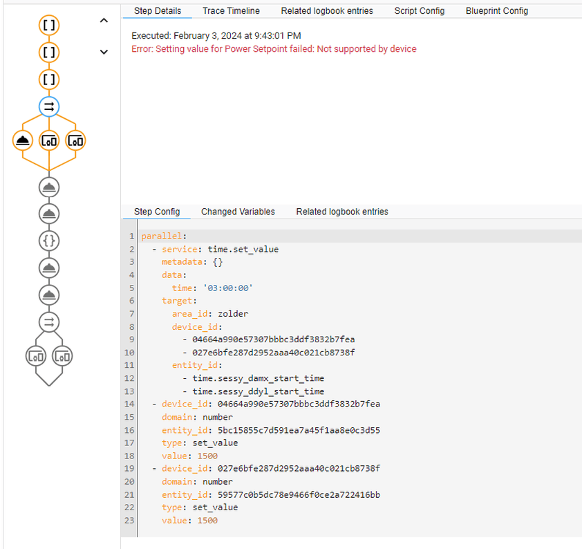The width and height of the screenshot is (582, 549).
Task: Open the middle orange device action node
Action: tap(49, 140)
